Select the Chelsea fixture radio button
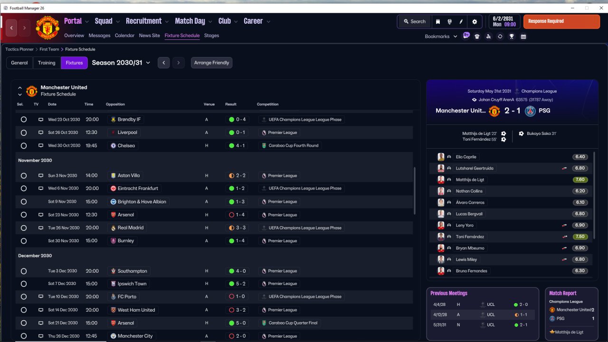The width and height of the screenshot is (608, 342). point(24,146)
